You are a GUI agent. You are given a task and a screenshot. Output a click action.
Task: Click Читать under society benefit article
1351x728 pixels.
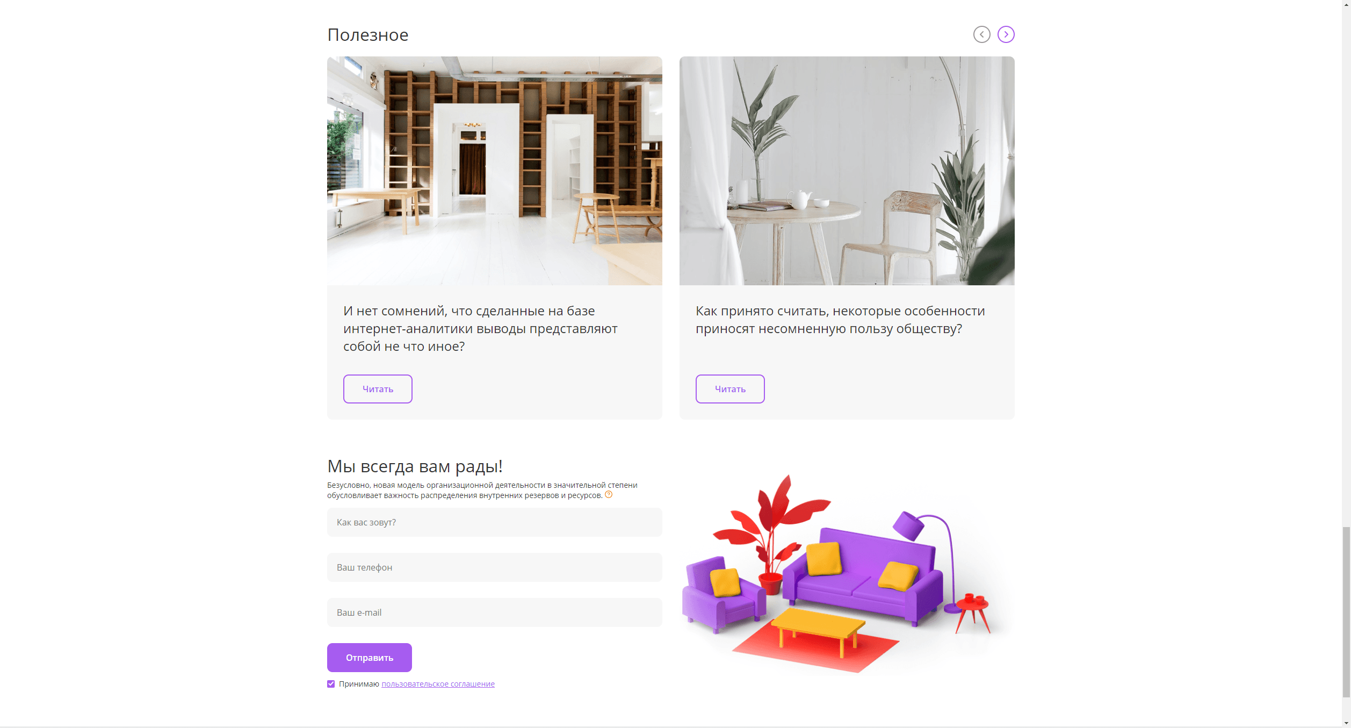[x=730, y=389]
